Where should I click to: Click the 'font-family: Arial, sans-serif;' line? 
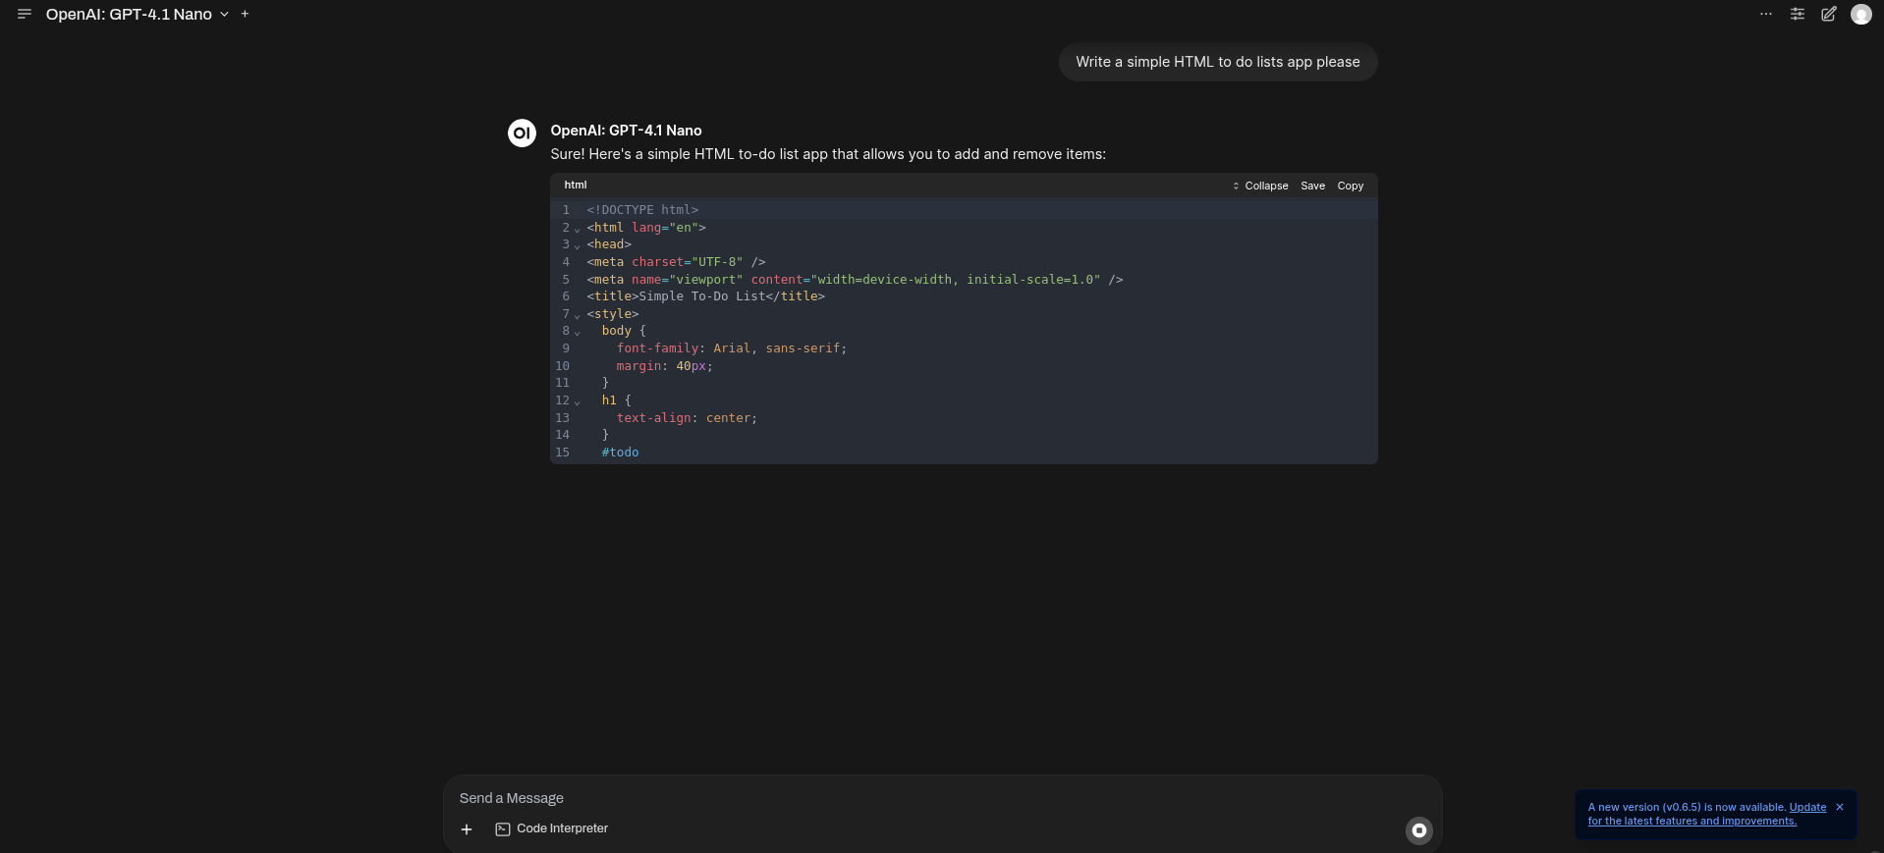[731, 348]
